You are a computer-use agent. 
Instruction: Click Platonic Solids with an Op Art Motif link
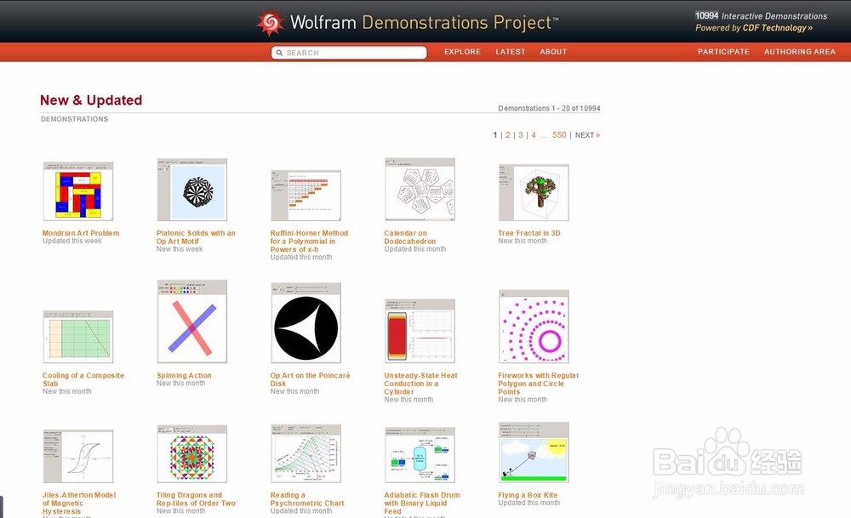(196, 237)
